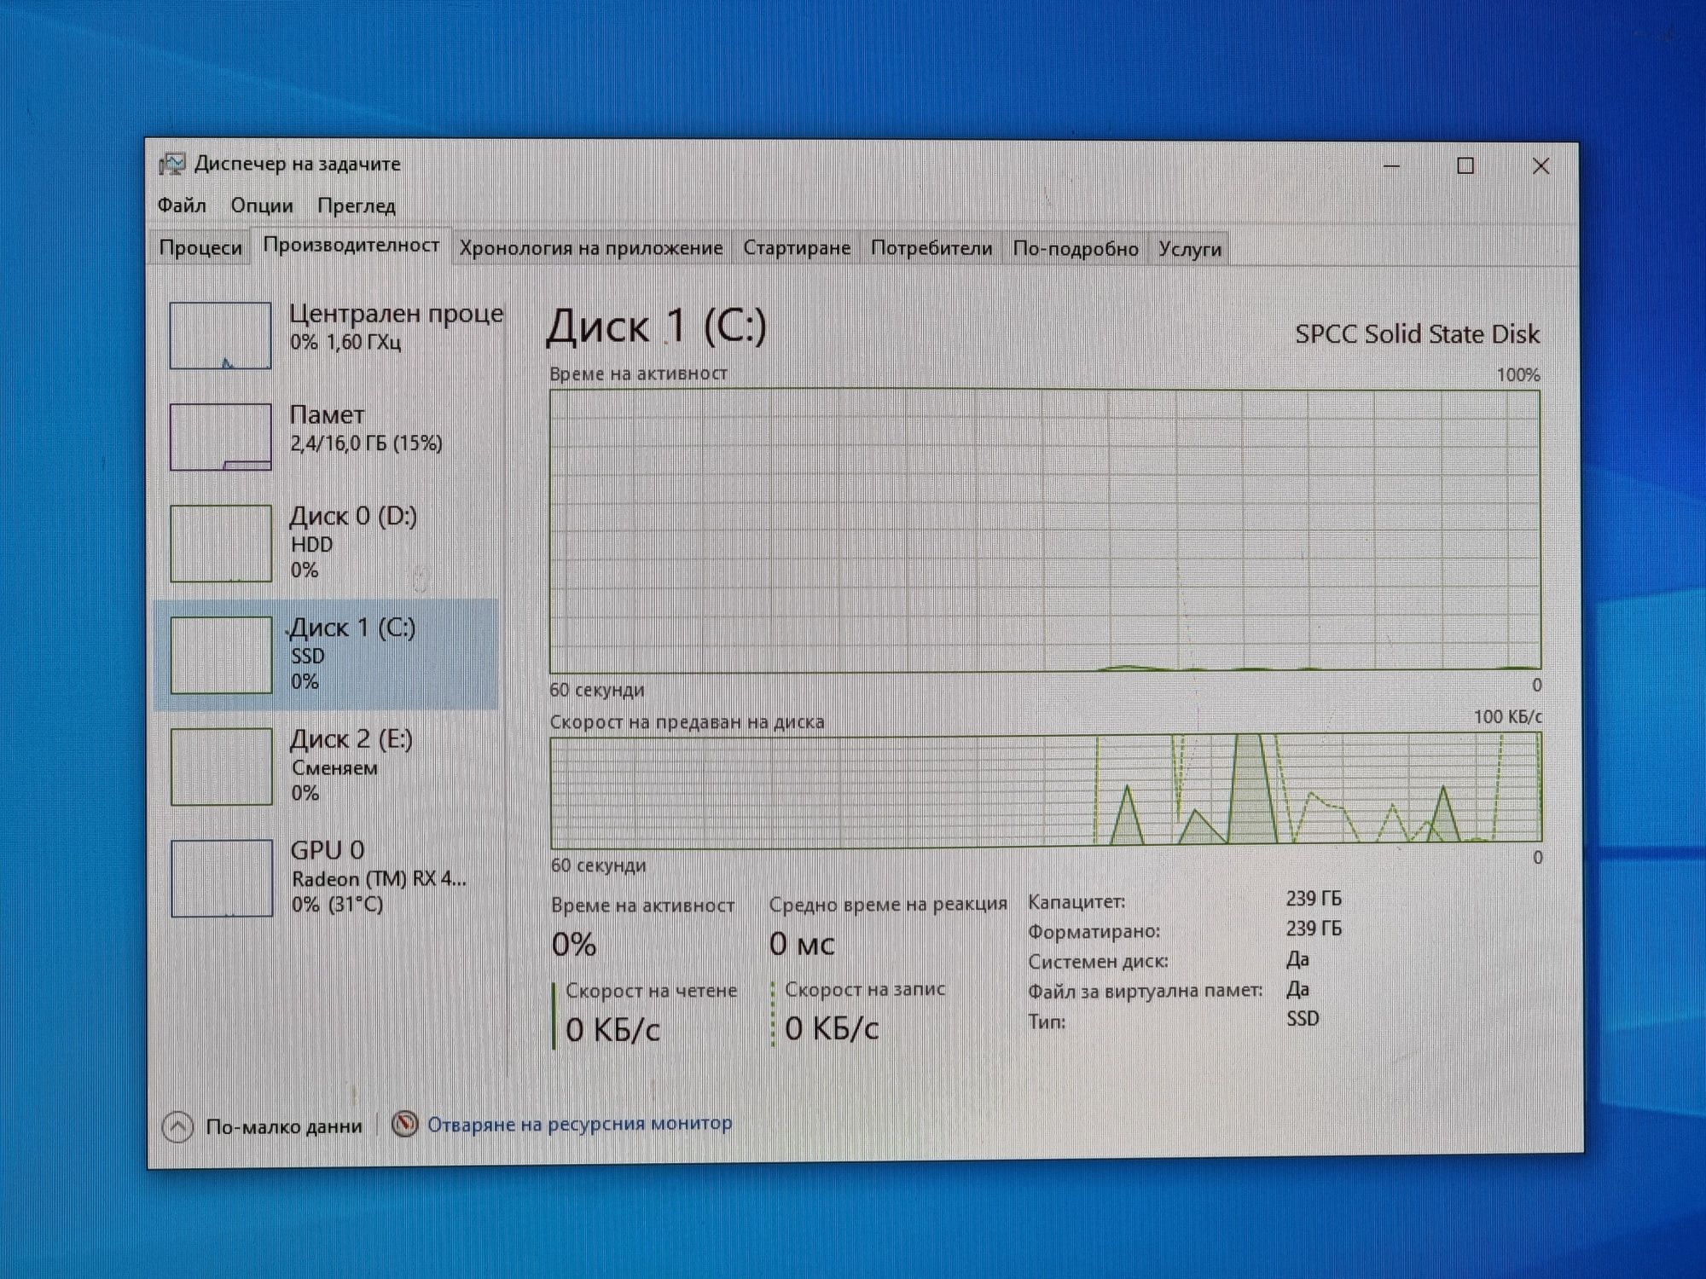
Task: Click 'SPCC Solid State Disk' text
Action: (1417, 334)
